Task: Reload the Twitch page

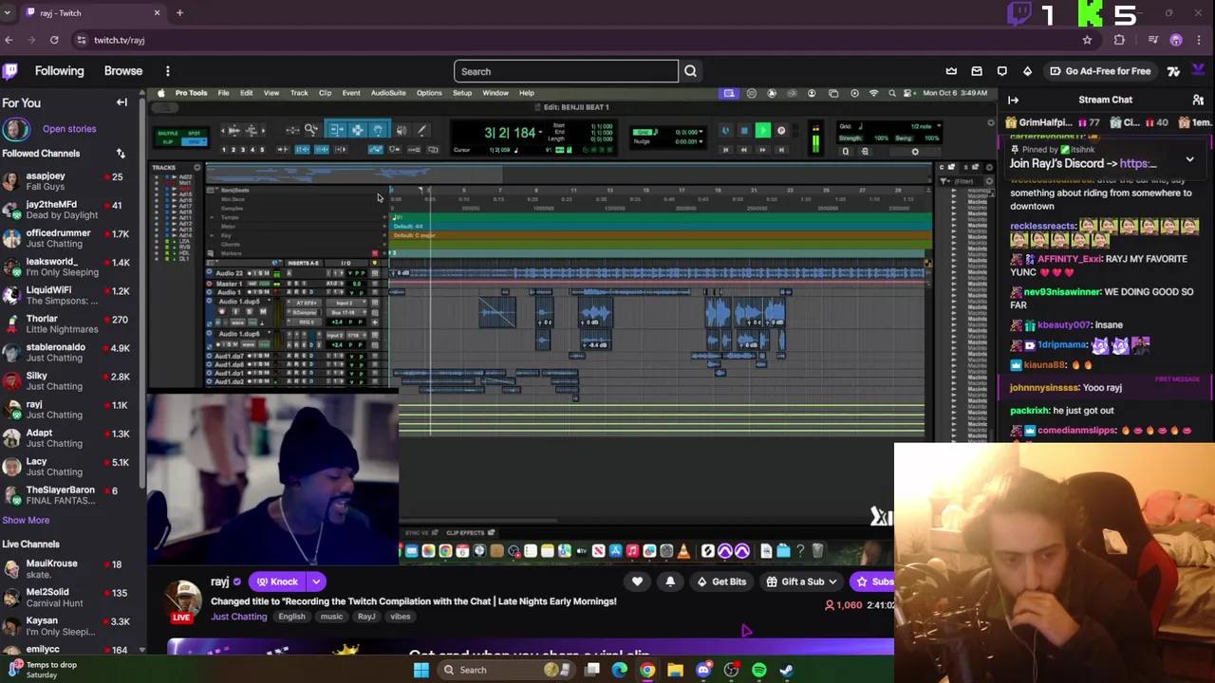Action: coord(54,40)
